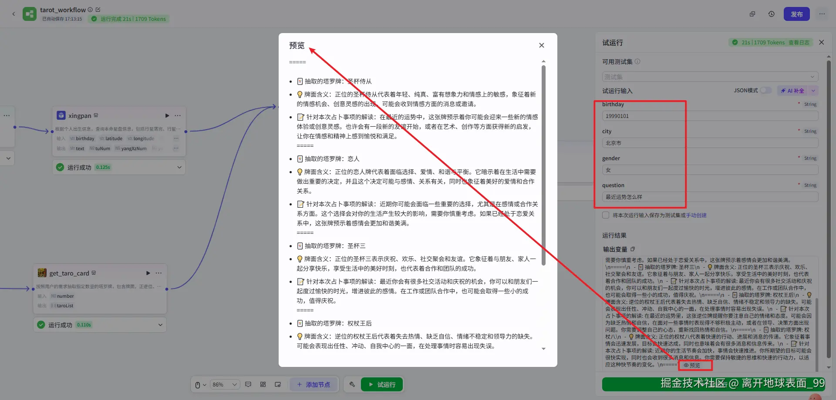Click the auto-layout grid icon
The height and width of the screenshot is (400, 836).
[263, 384]
